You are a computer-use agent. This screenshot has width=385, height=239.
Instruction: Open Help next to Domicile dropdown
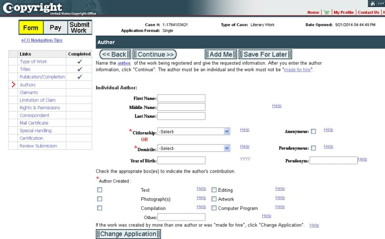(244, 146)
